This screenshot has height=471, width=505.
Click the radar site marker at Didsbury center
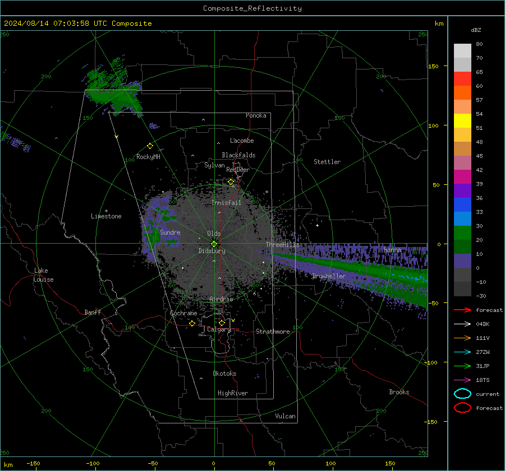[x=214, y=244]
